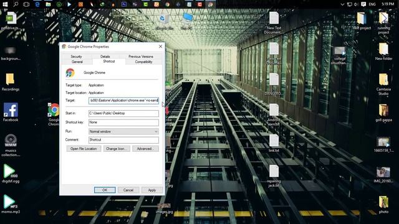Viewport: 399px width, 224px height.
Task: Switch to the Compatibility tab
Action: pos(143,62)
